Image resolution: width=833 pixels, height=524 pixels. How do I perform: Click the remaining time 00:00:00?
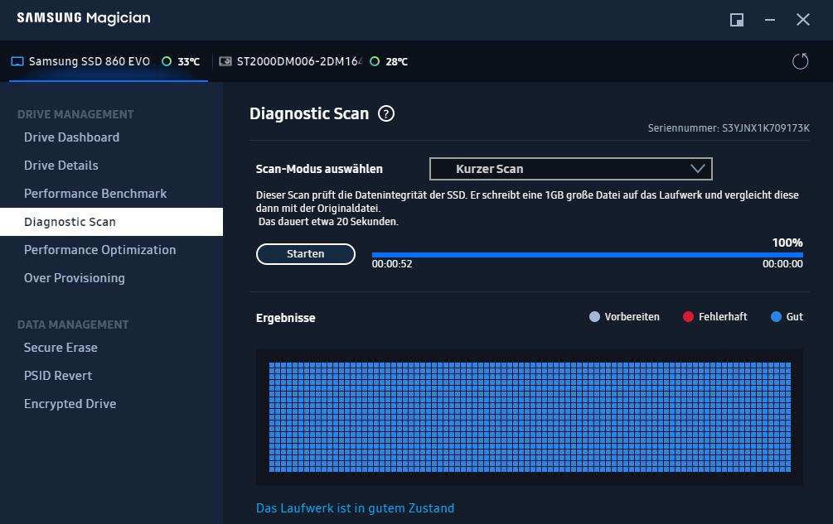782,264
